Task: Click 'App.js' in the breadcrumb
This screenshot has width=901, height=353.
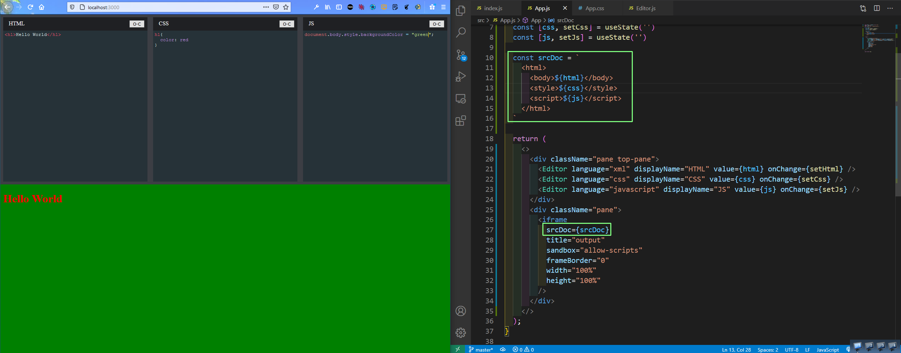Action: [x=508, y=20]
